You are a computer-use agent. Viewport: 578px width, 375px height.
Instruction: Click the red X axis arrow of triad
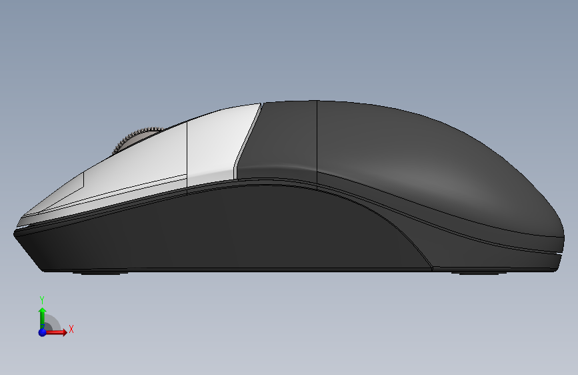click(57, 332)
